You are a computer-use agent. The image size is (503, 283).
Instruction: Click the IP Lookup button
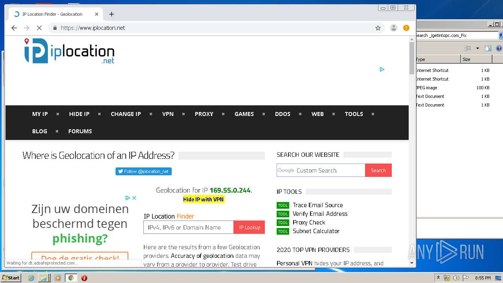coord(250,227)
